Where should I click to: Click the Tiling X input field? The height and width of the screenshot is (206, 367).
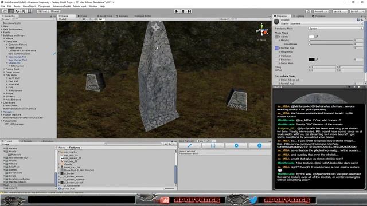(323, 67)
